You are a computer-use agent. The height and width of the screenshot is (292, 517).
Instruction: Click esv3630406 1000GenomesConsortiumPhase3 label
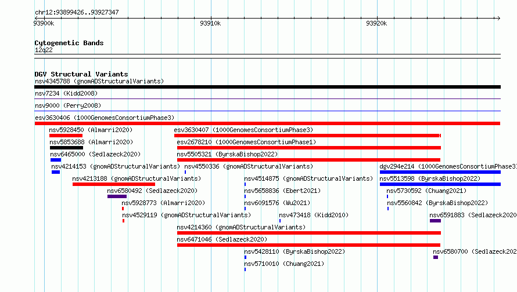click(105, 118)
